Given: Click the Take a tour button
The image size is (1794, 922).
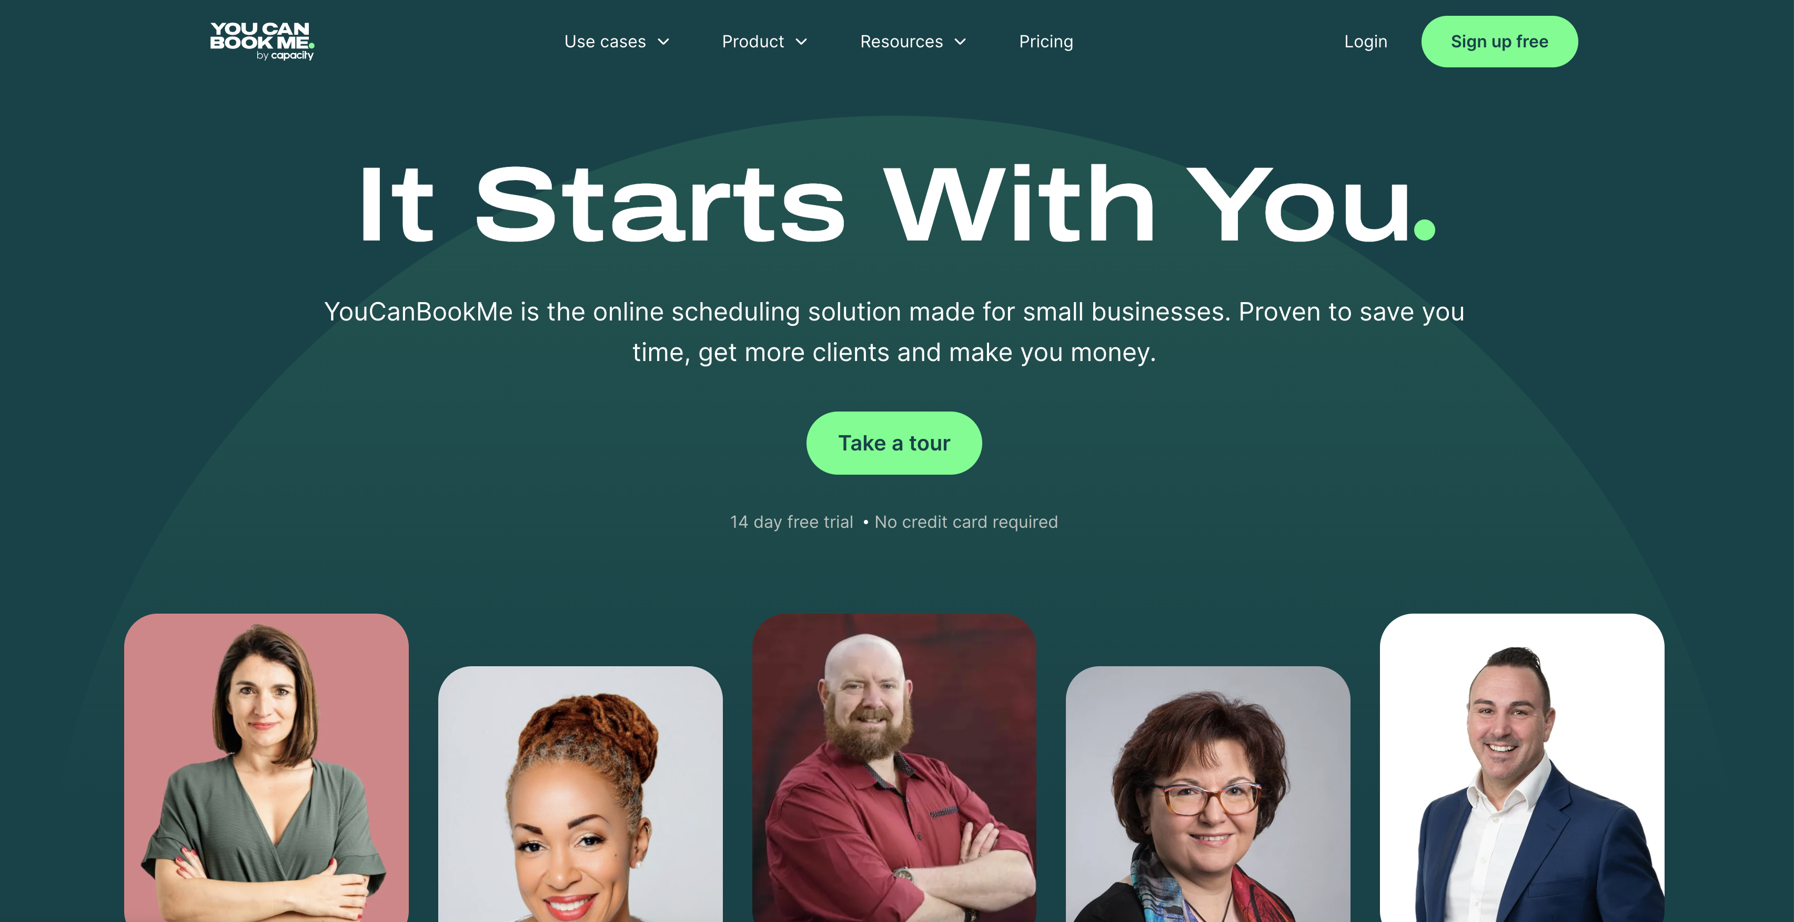Looking at the screenshot, I should click(x=894, y=443).
